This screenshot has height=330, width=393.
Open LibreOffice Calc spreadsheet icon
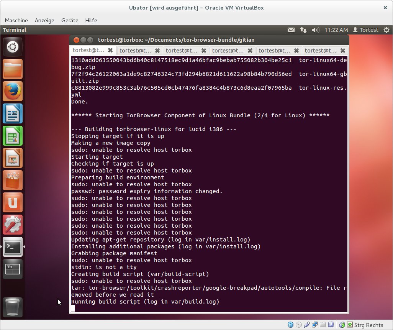coord(13,136)
